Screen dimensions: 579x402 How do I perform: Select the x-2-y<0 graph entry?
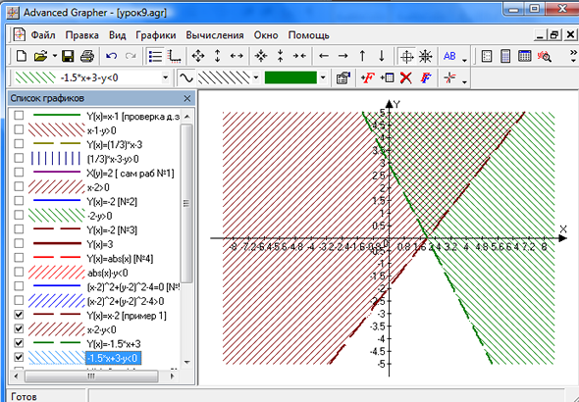point(101,329)
